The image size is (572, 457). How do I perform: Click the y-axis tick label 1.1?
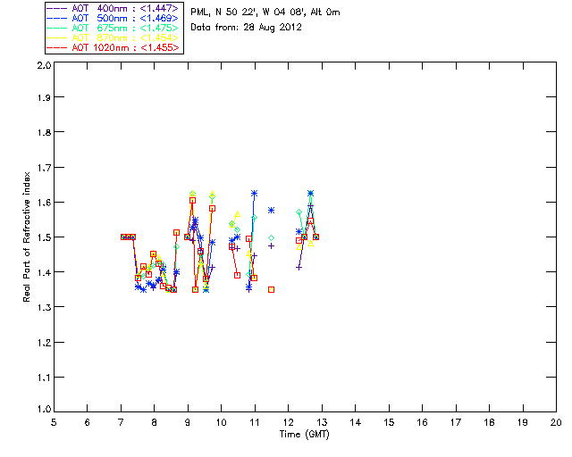coord(44,378)
